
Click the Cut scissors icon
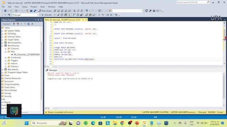tap(74, 11)
